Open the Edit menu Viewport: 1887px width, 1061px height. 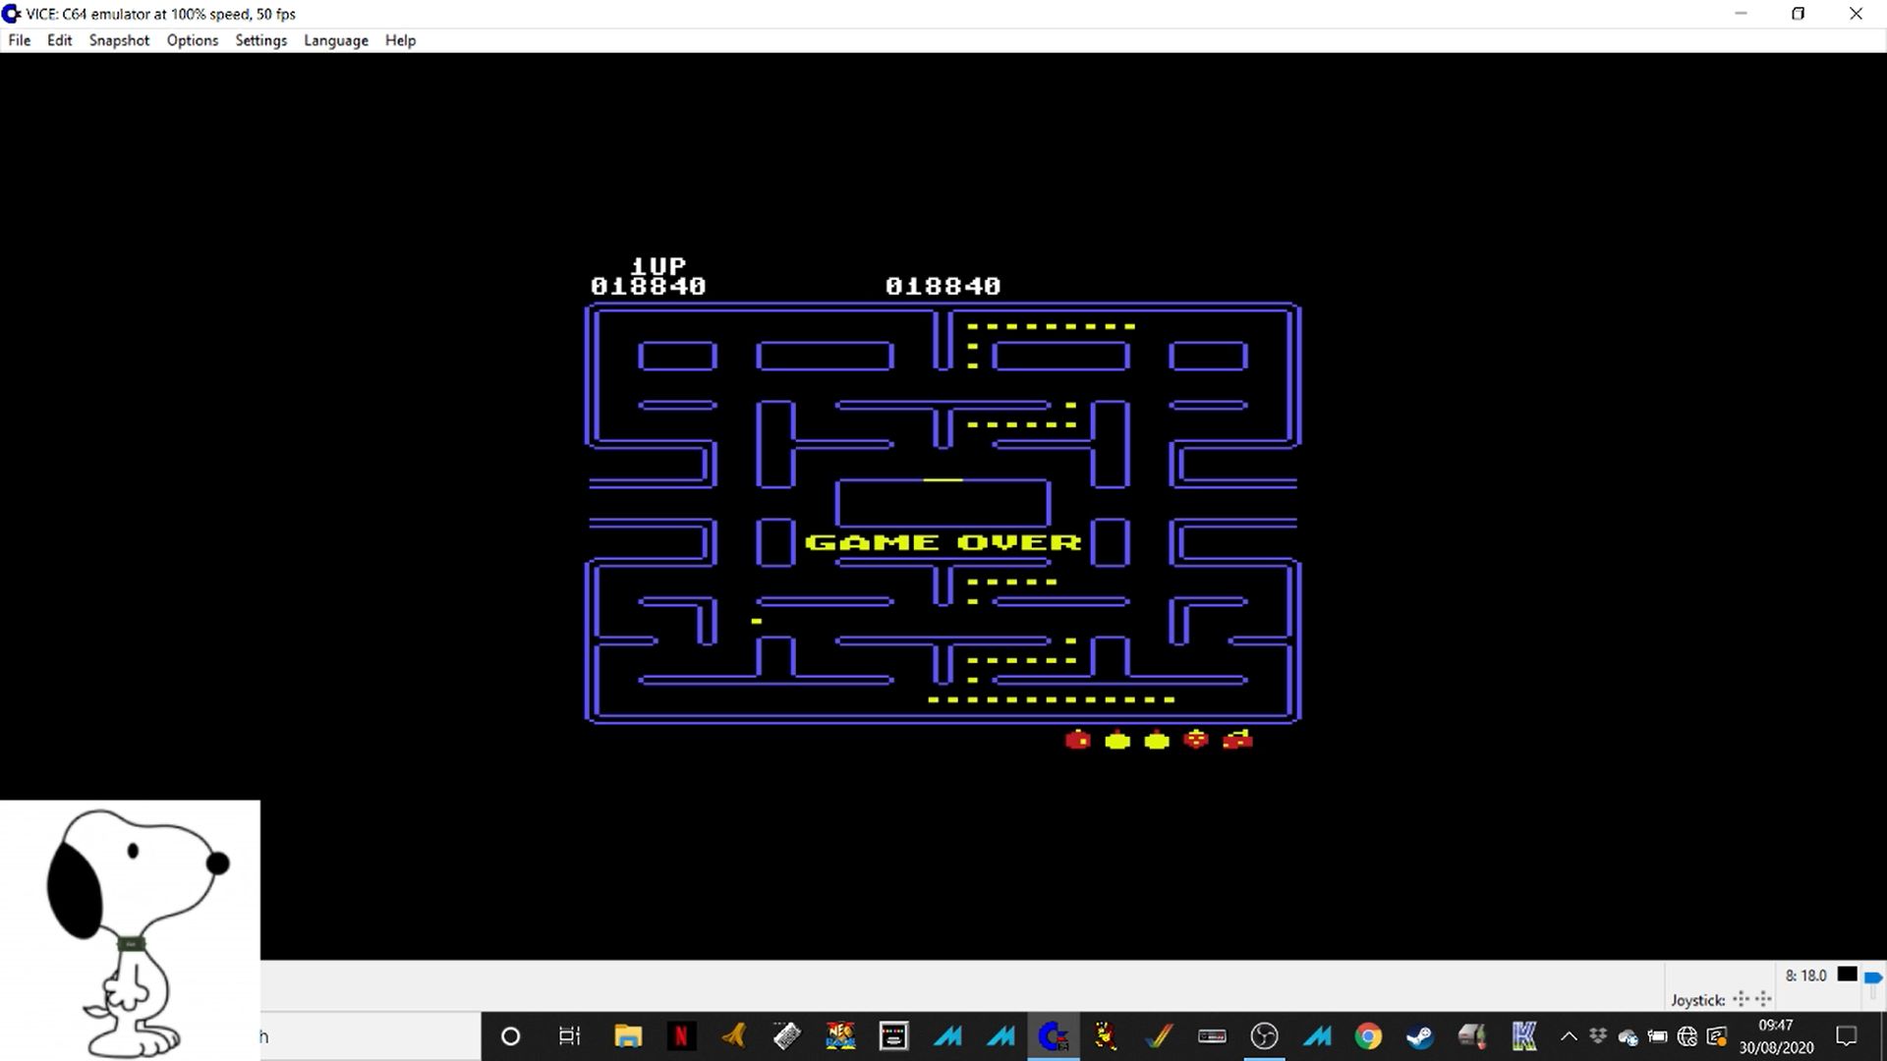pyautogui.click(x=60, y=40)
